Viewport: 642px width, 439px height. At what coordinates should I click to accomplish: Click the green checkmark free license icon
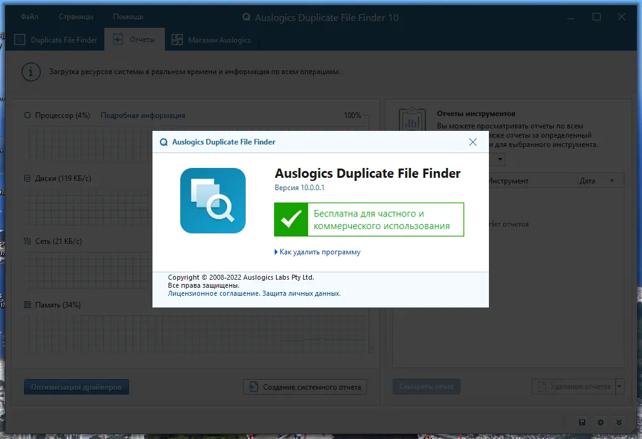point(291,220)
